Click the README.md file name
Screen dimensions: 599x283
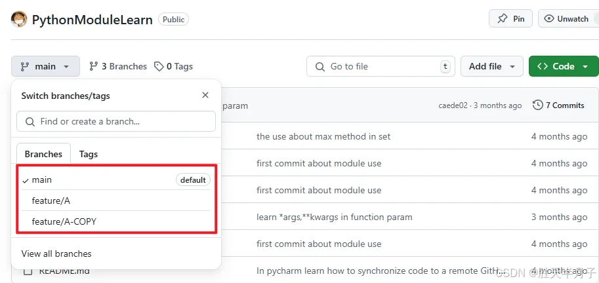click(x=64, y=271)
